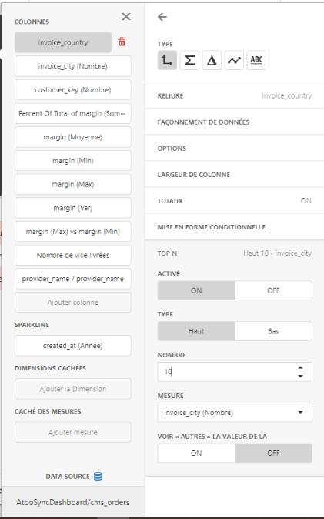Select the Dimension type icon

(167, 60)
